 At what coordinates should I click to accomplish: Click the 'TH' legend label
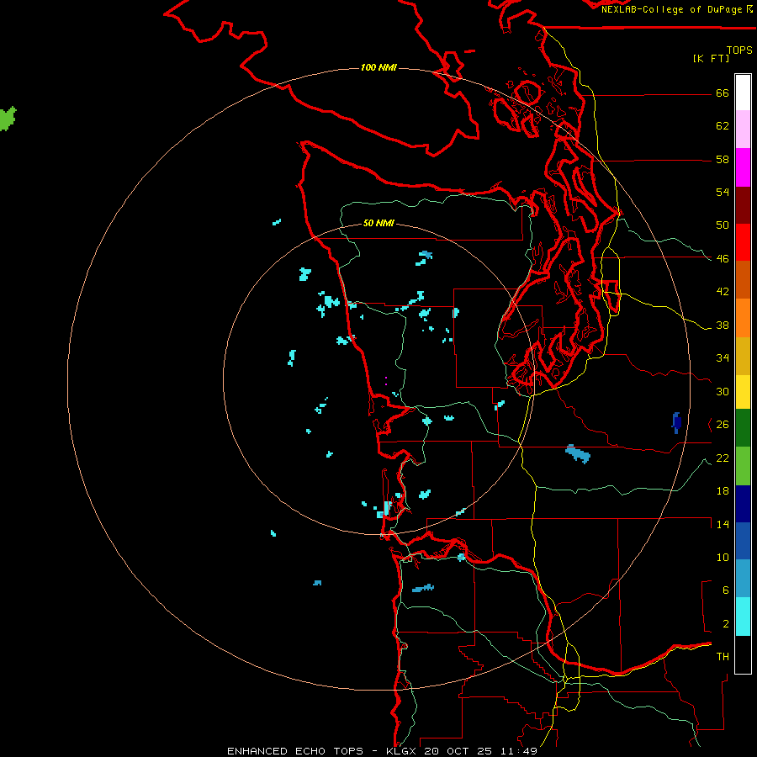[x=723, y=657]
